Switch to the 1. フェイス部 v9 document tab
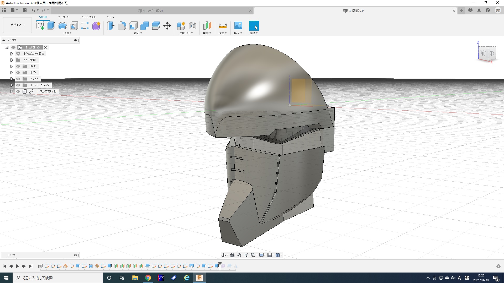Screen dimensions: 504x283 (153, 11)
